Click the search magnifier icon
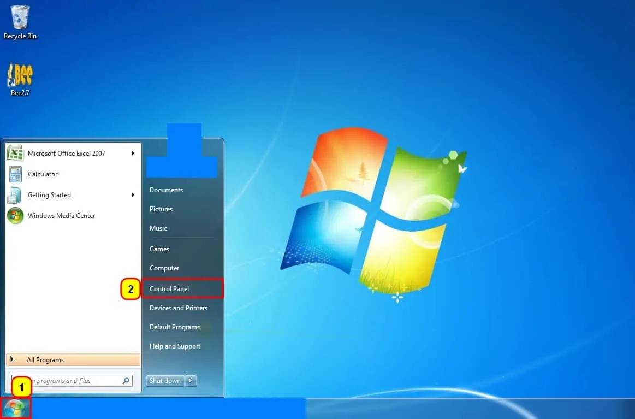 126,381
